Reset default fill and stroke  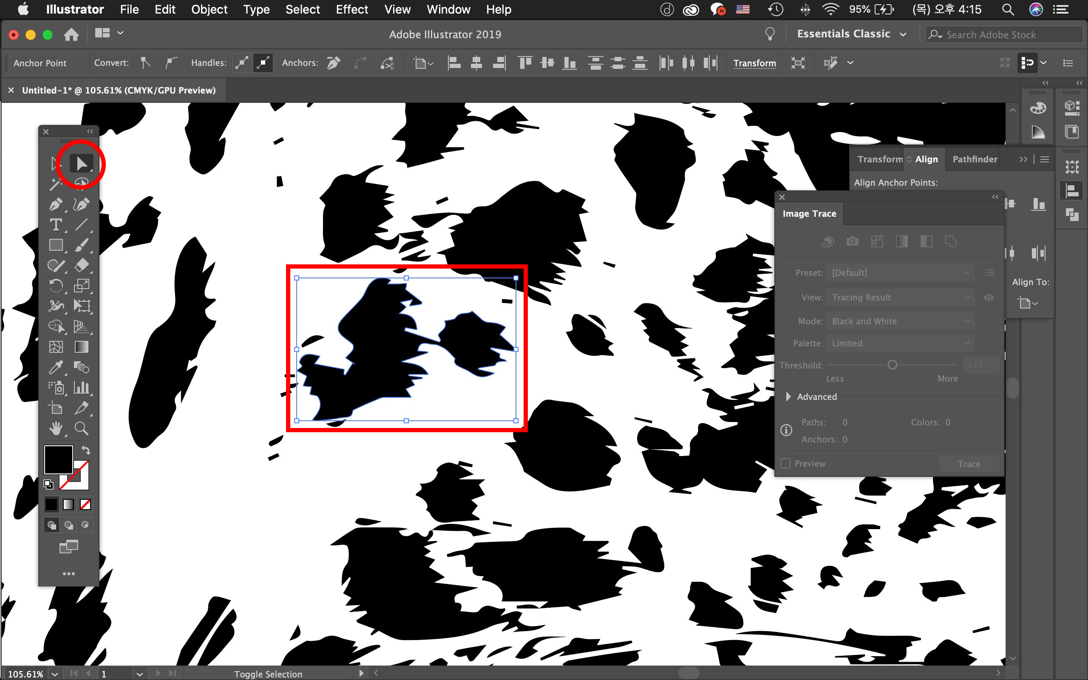[48, 484]
